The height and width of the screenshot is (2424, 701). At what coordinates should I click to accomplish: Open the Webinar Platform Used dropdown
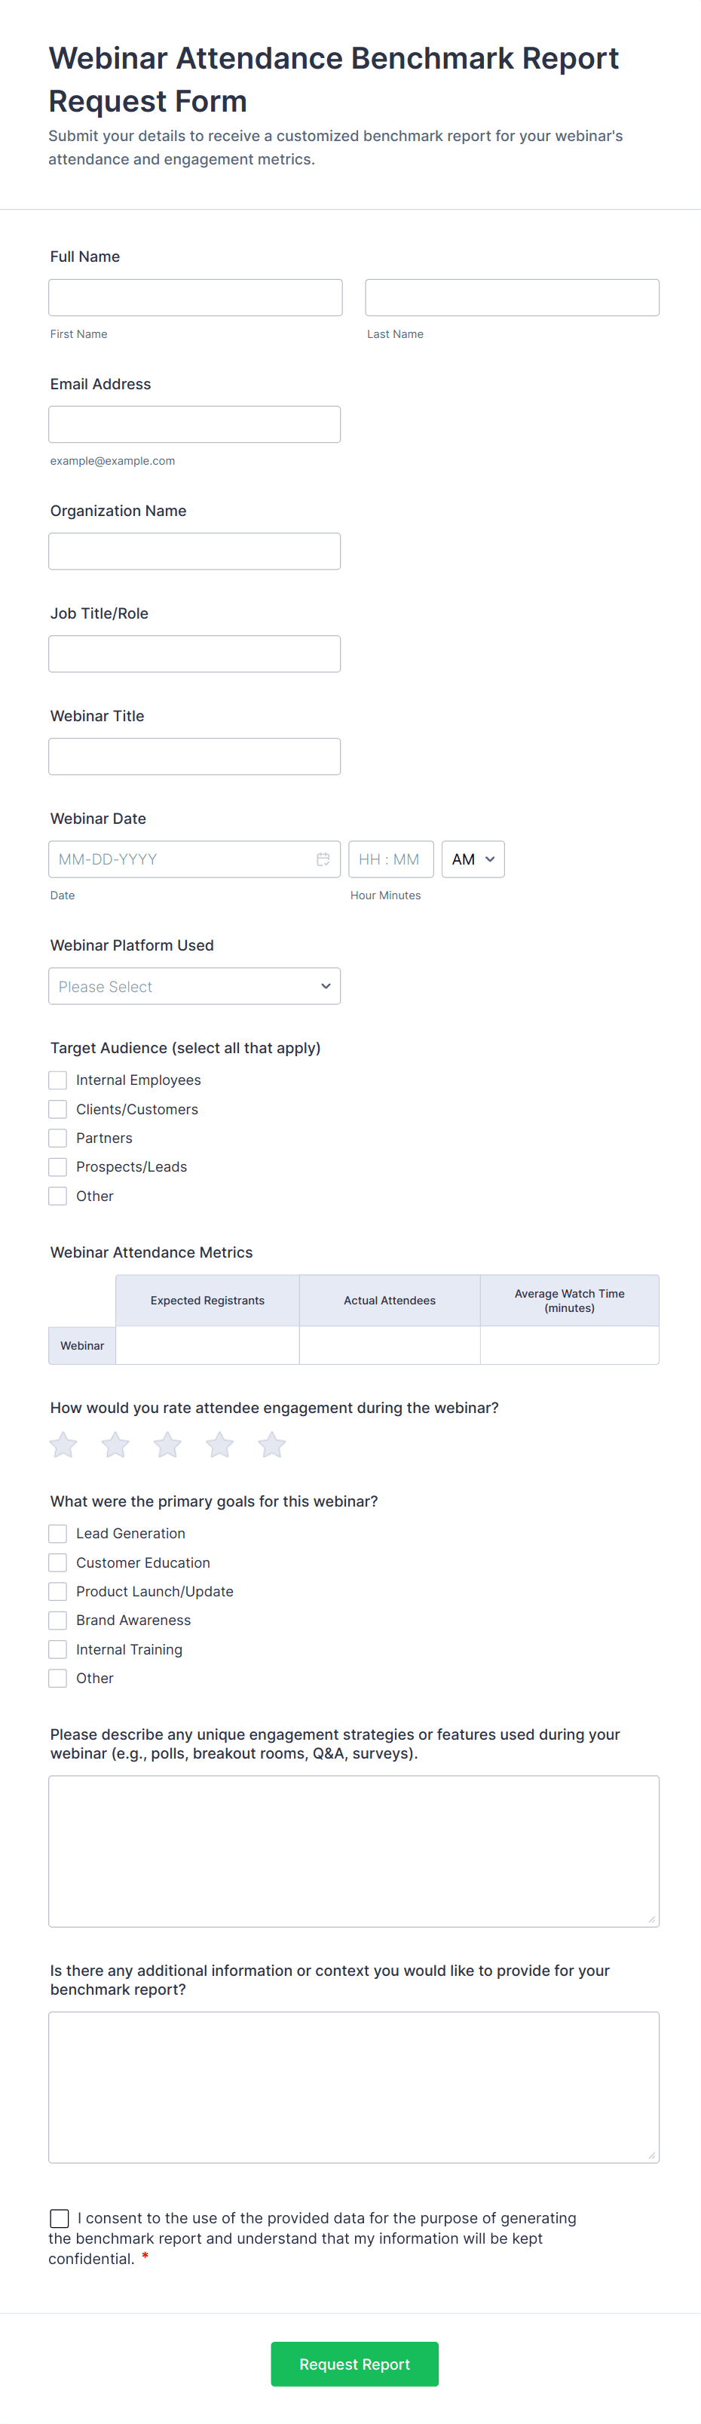(x=194, y=986)
